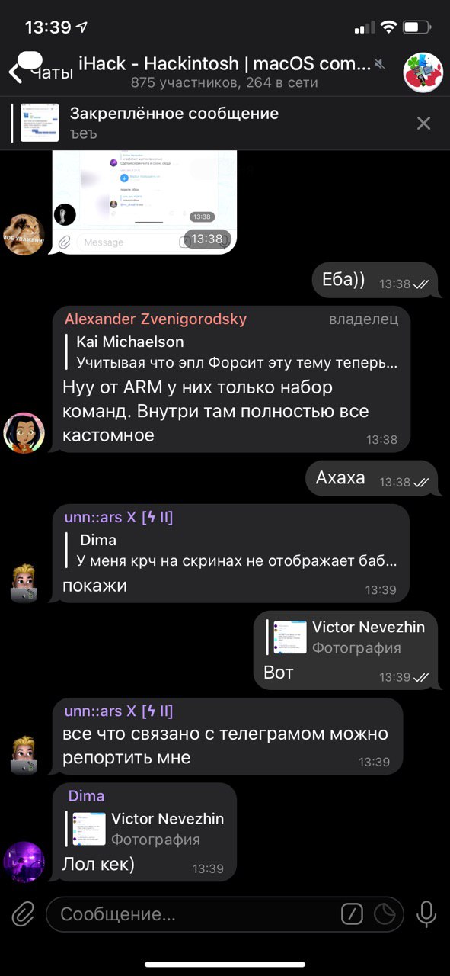450x976 pixels.
Task: Open unn::ars X avatar next to 'покажи'
Action: (24, 583)
